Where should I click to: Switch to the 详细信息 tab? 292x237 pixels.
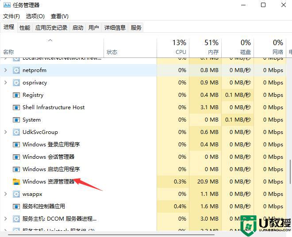pyautogui.click(x=115, y=27)
